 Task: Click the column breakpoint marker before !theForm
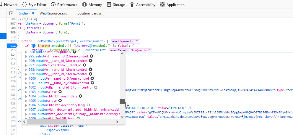click(34, 46)
